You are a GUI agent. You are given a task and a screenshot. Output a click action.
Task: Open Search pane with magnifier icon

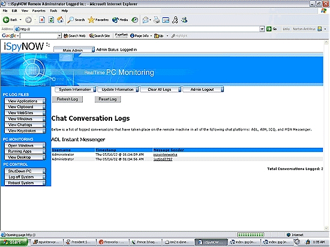[x=76, y=20]
